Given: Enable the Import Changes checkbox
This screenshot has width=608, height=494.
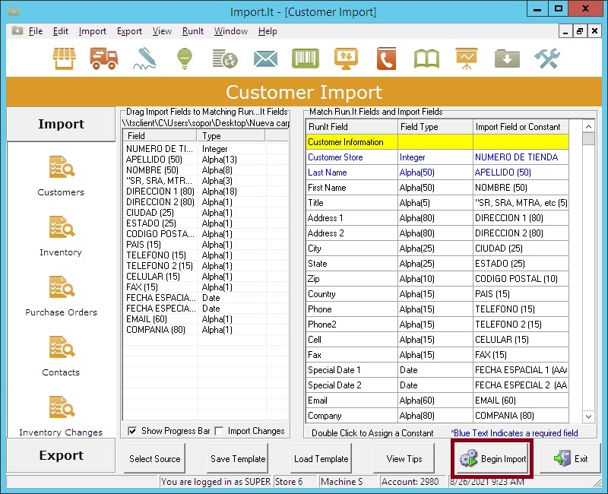Looking at the screenshot, I should point(219,431).
